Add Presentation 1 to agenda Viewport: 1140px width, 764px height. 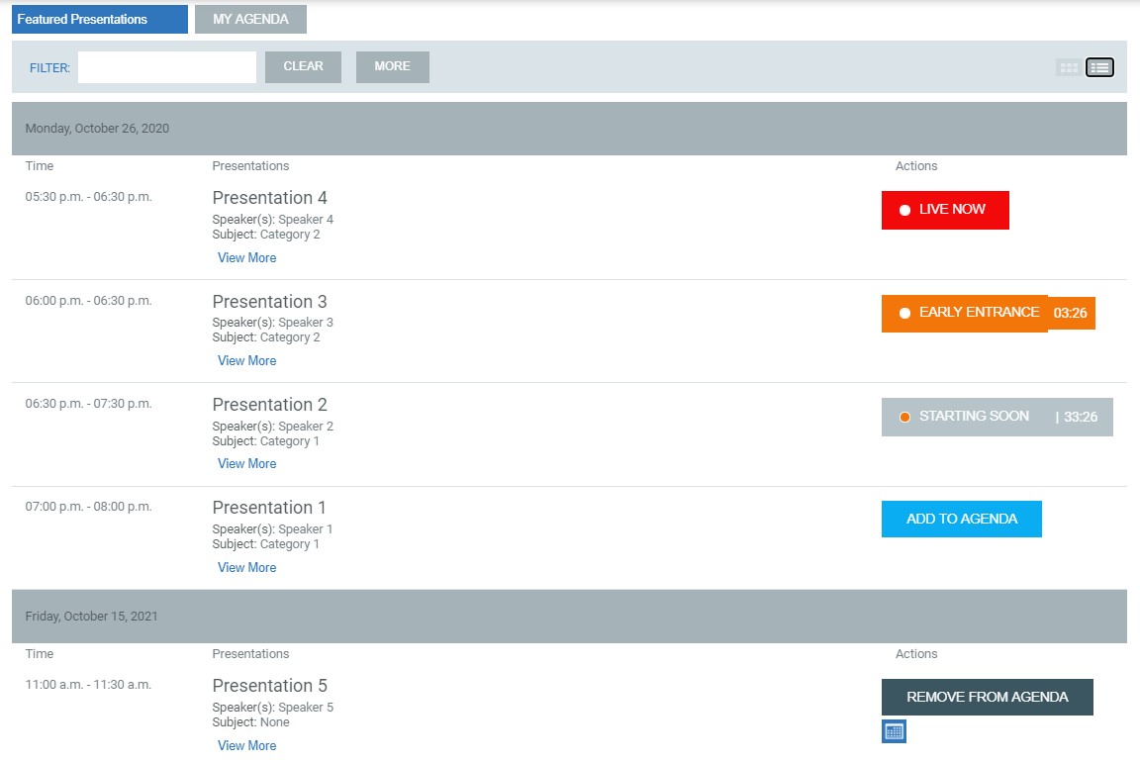(961, 519)
